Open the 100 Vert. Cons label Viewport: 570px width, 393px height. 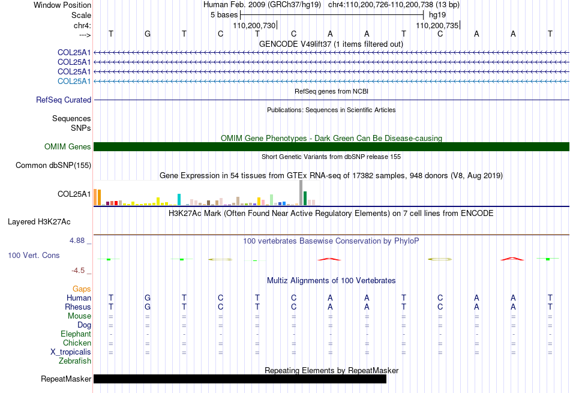tap(34, 255)
